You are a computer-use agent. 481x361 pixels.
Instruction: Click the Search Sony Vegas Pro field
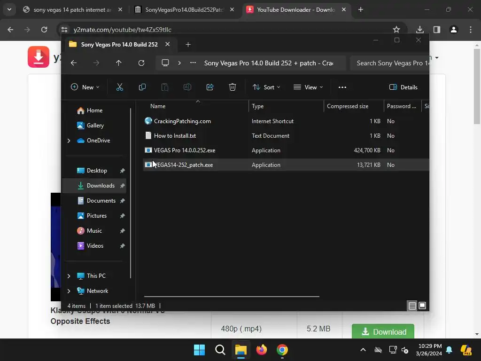point(389,63)
